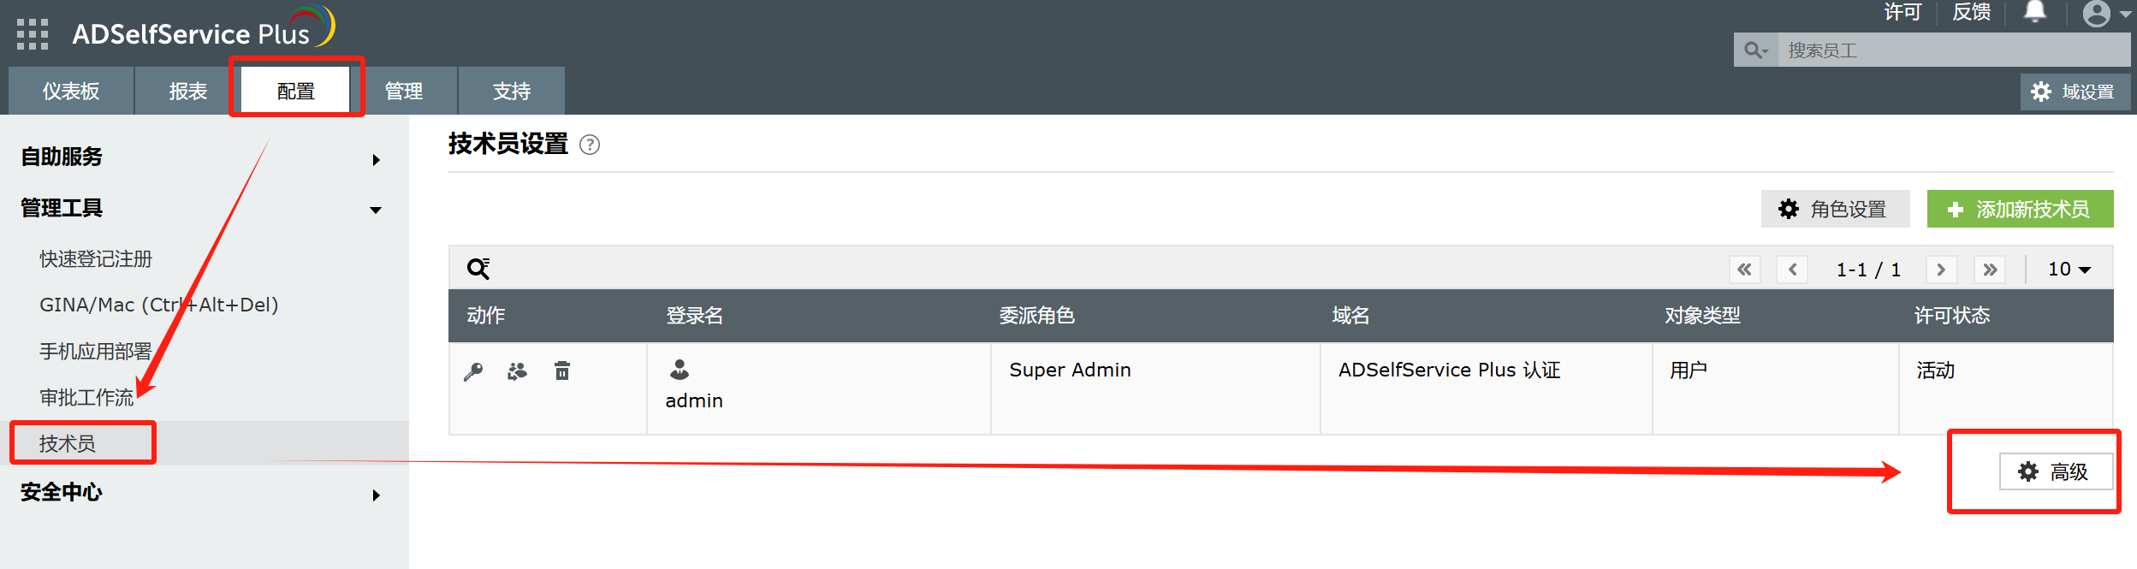The width and height of the screenshot is (2137, 569).
Task: Delete the admin technician via trash icon
Action: pos(562,371)
